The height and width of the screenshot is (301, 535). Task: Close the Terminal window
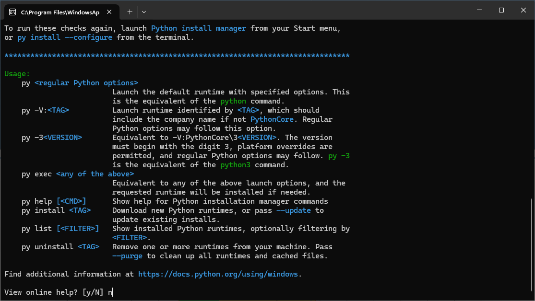[x=523, y=10]
